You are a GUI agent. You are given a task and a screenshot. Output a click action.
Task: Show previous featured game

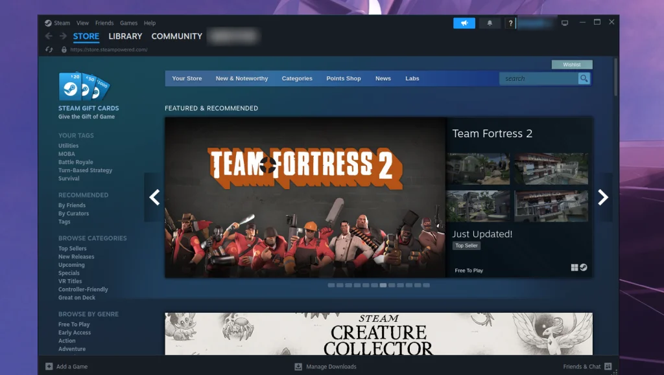click(x=154, y=198)
